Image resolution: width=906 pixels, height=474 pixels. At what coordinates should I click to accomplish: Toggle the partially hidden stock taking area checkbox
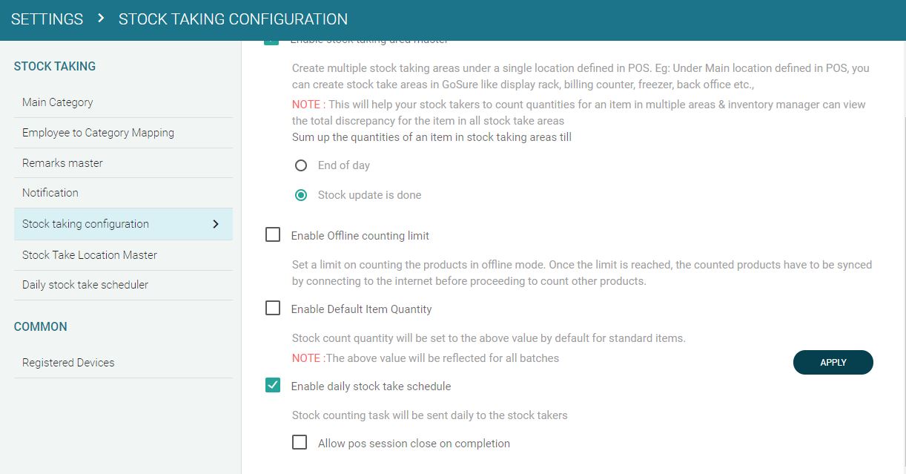[x=272, y=42]
